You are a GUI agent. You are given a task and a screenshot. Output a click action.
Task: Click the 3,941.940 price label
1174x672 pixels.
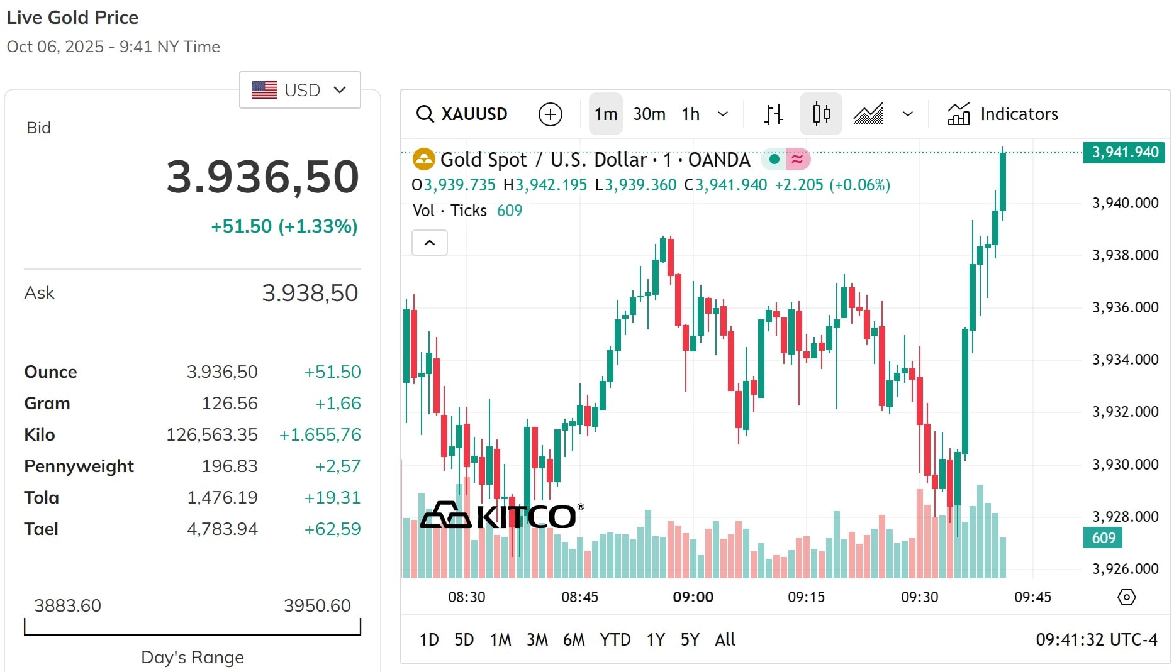coord(1125,152)
